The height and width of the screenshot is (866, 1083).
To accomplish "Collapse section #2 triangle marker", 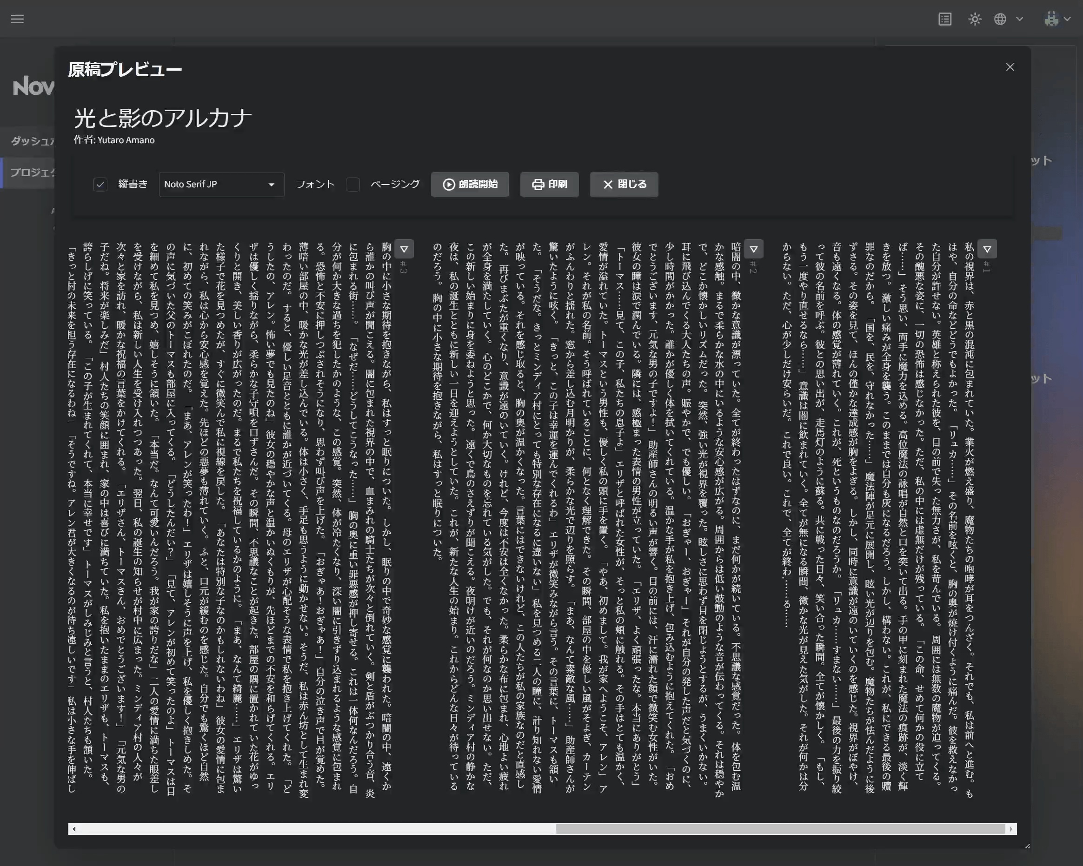I will [753, 249].
